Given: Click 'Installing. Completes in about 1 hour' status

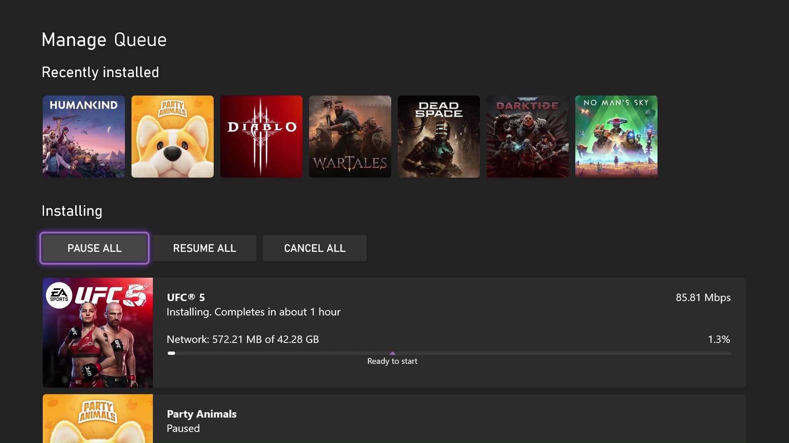Looking at the screenshot, I should [254, 312].
